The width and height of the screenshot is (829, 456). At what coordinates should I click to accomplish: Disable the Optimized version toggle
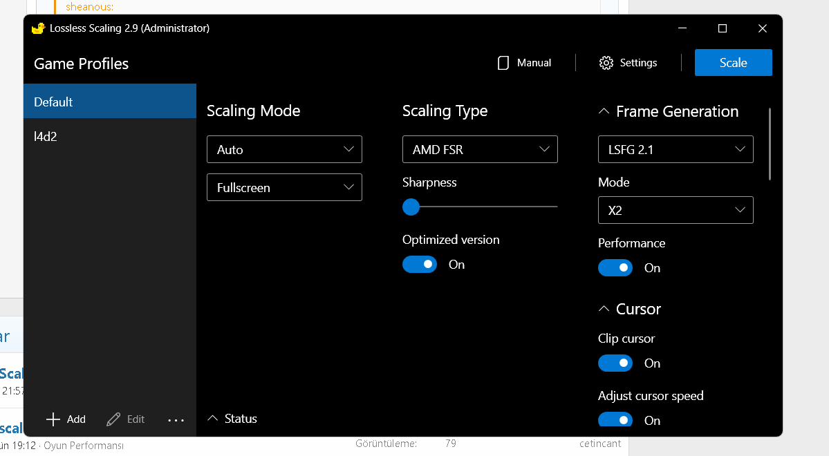click(x=420, y=265)
